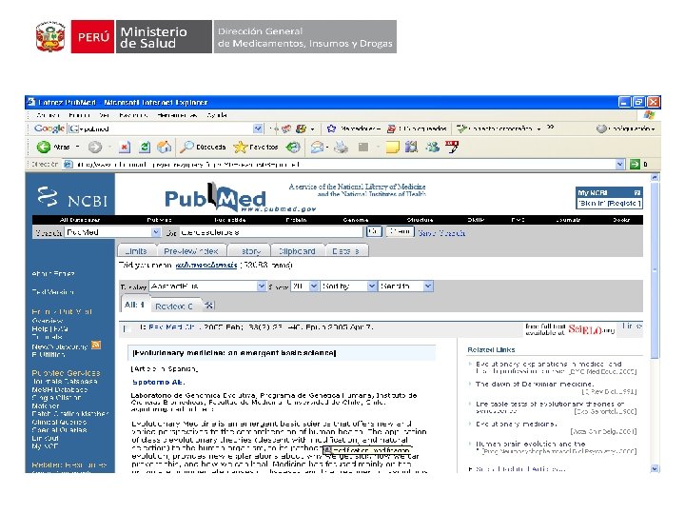Click the Go search button
The width and height of the screenshot is (685, 514).
point(374,231)
